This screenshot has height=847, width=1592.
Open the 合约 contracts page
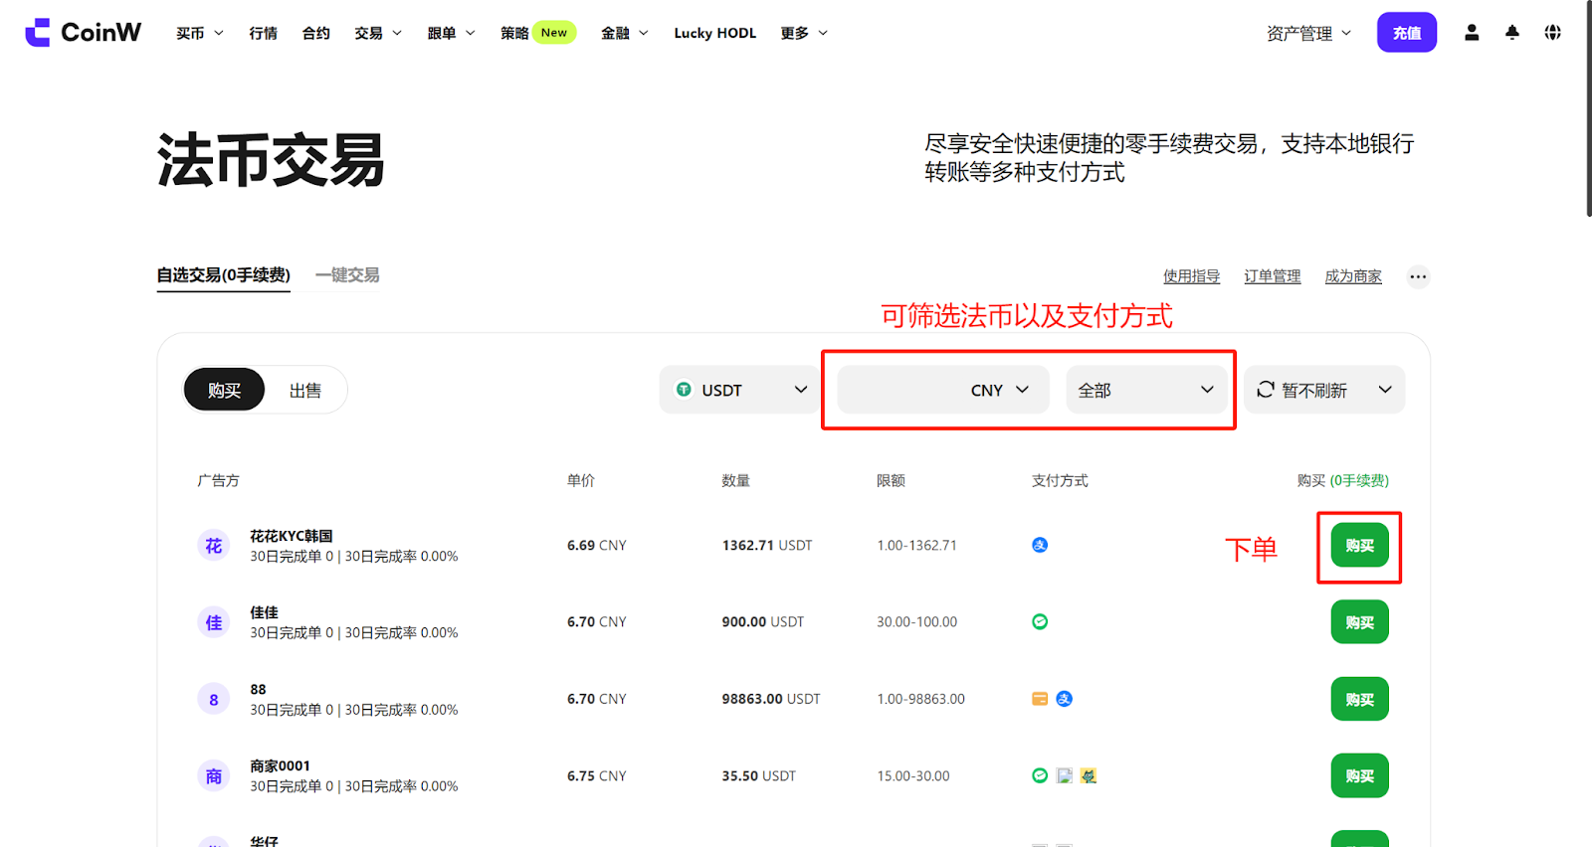click(316, 33)
